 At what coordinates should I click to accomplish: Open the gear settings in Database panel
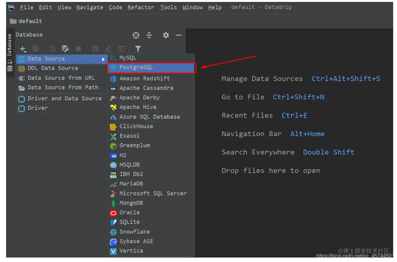[166, 35]
